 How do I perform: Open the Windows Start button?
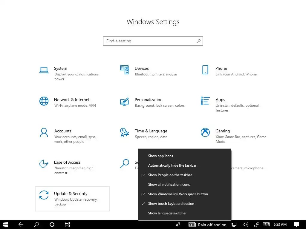[5, 225]
